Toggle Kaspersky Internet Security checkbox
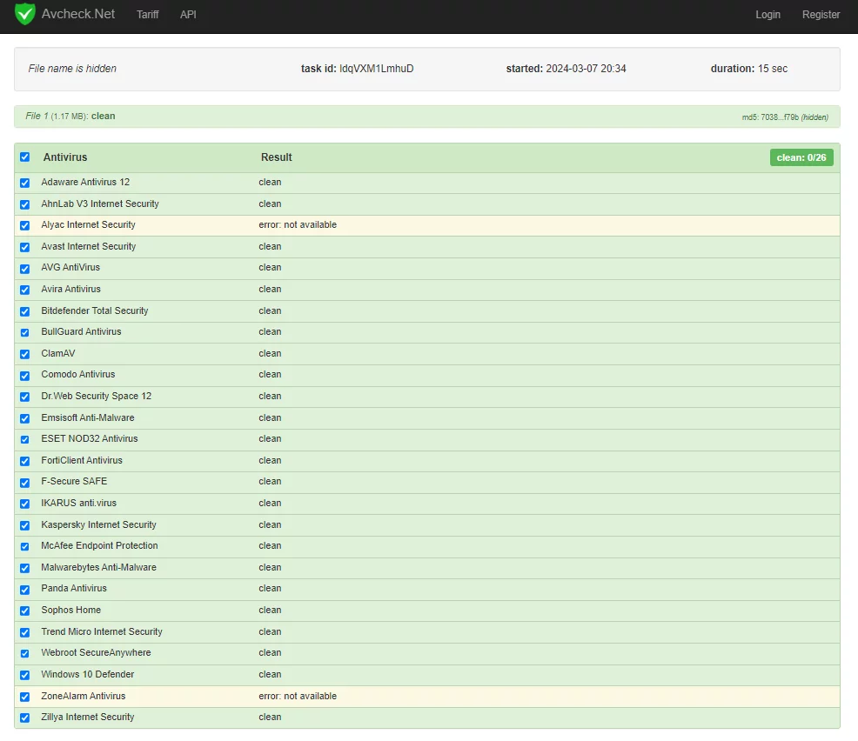Viewport: 858px width, 741px height. [24, 525]
